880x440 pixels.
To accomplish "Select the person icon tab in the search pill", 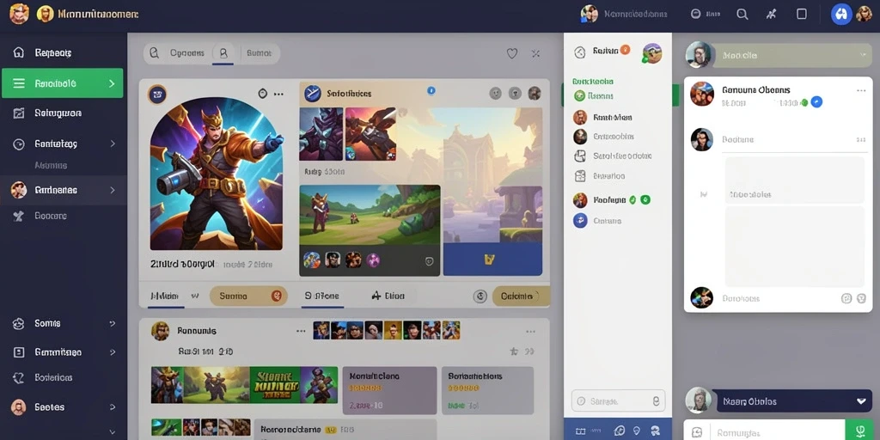I will click(223, 53).
